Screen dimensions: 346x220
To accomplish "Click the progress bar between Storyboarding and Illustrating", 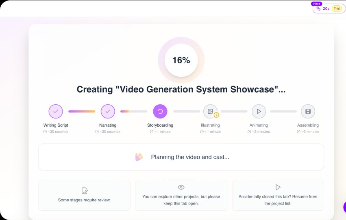I will coord(187,111).
